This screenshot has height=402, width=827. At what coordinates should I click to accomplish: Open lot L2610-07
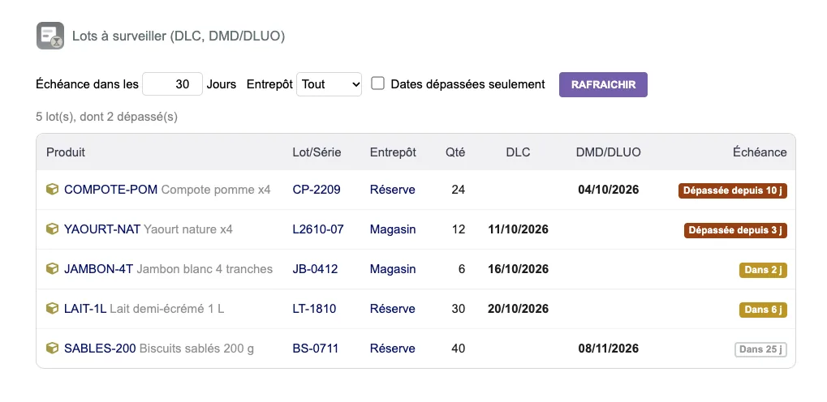coord(318,229)
